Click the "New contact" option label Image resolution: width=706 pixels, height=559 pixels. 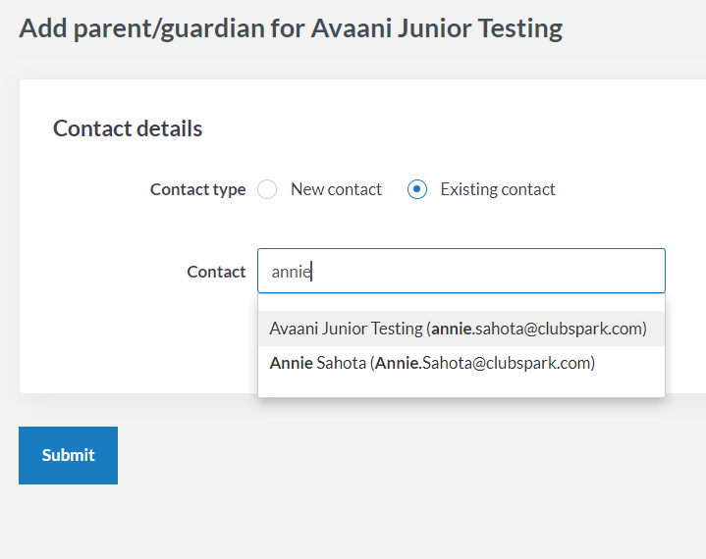pos(336,190)
